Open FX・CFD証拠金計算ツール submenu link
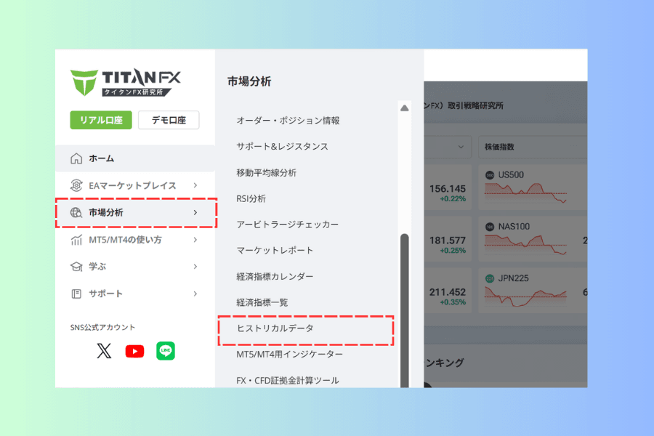Viewport: 654px width, 436px height. pyautogui.click(x=288, y=381)
